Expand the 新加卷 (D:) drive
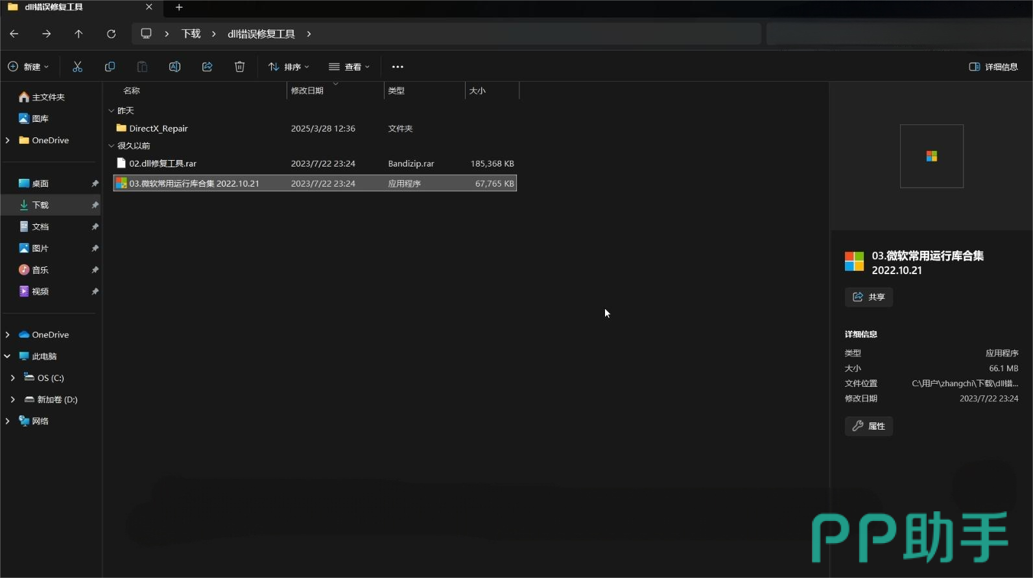 click(x=13, y=399)
